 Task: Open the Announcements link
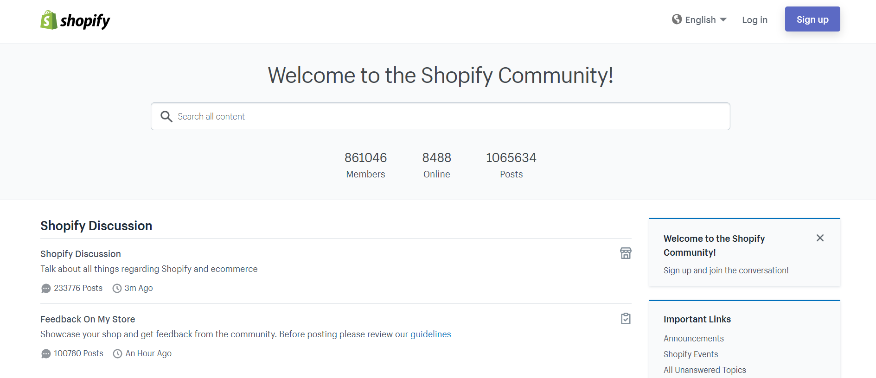tap(693, 339)
